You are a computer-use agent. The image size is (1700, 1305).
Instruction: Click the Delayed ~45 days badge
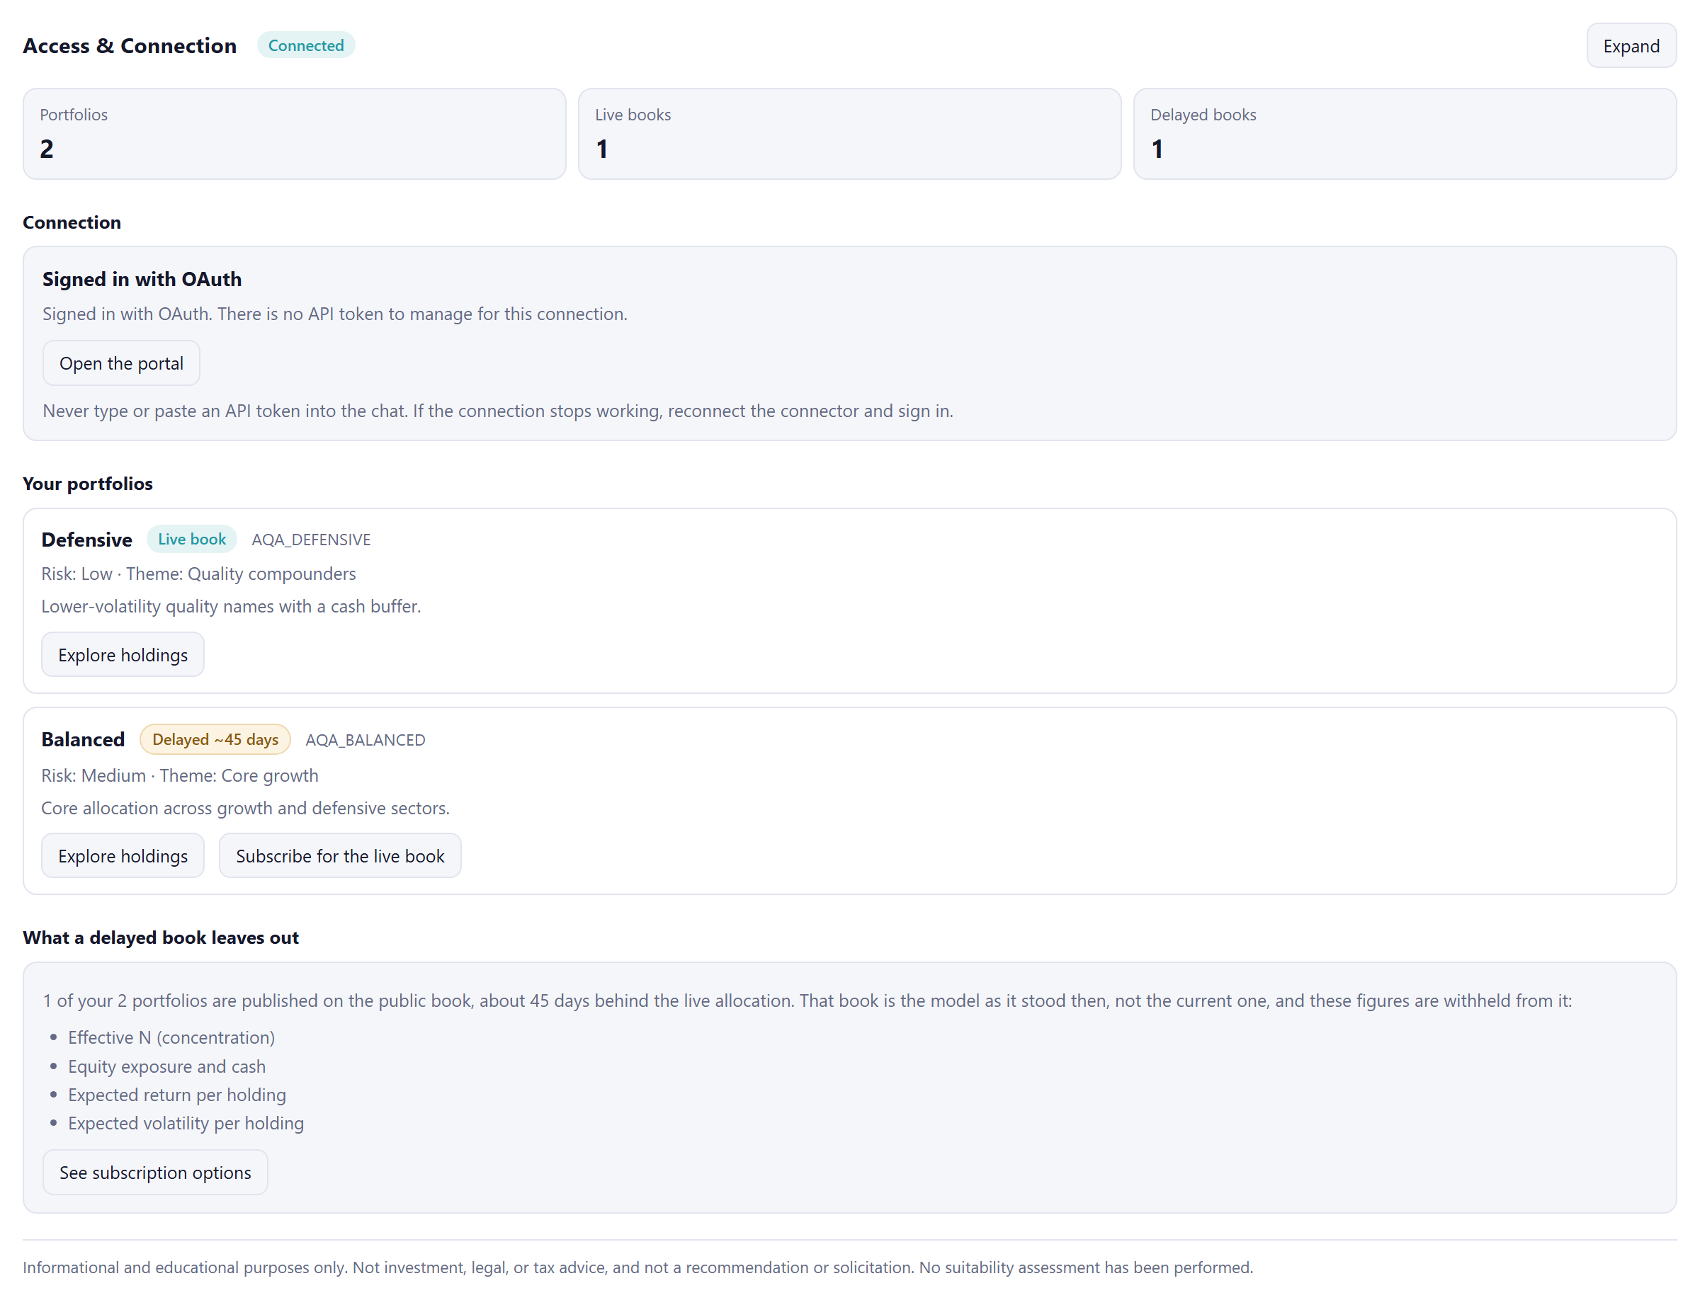[215, 739]
